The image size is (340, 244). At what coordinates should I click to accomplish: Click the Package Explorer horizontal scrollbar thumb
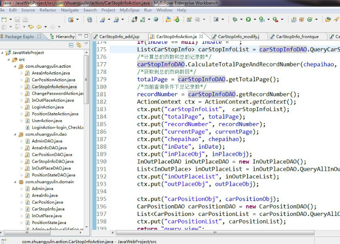[x=27, y=233]
